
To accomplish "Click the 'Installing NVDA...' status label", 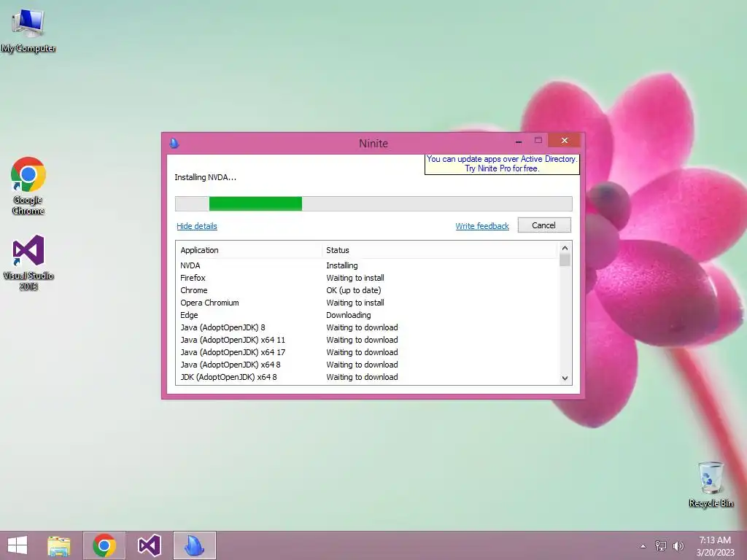I will coord(205,177).
